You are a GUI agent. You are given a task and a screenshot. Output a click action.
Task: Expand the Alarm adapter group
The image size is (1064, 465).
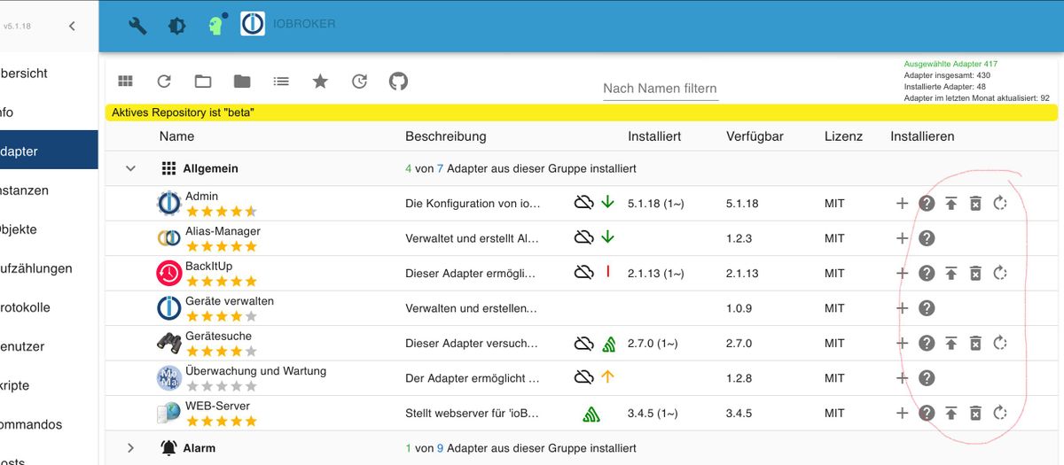point(130,448)
